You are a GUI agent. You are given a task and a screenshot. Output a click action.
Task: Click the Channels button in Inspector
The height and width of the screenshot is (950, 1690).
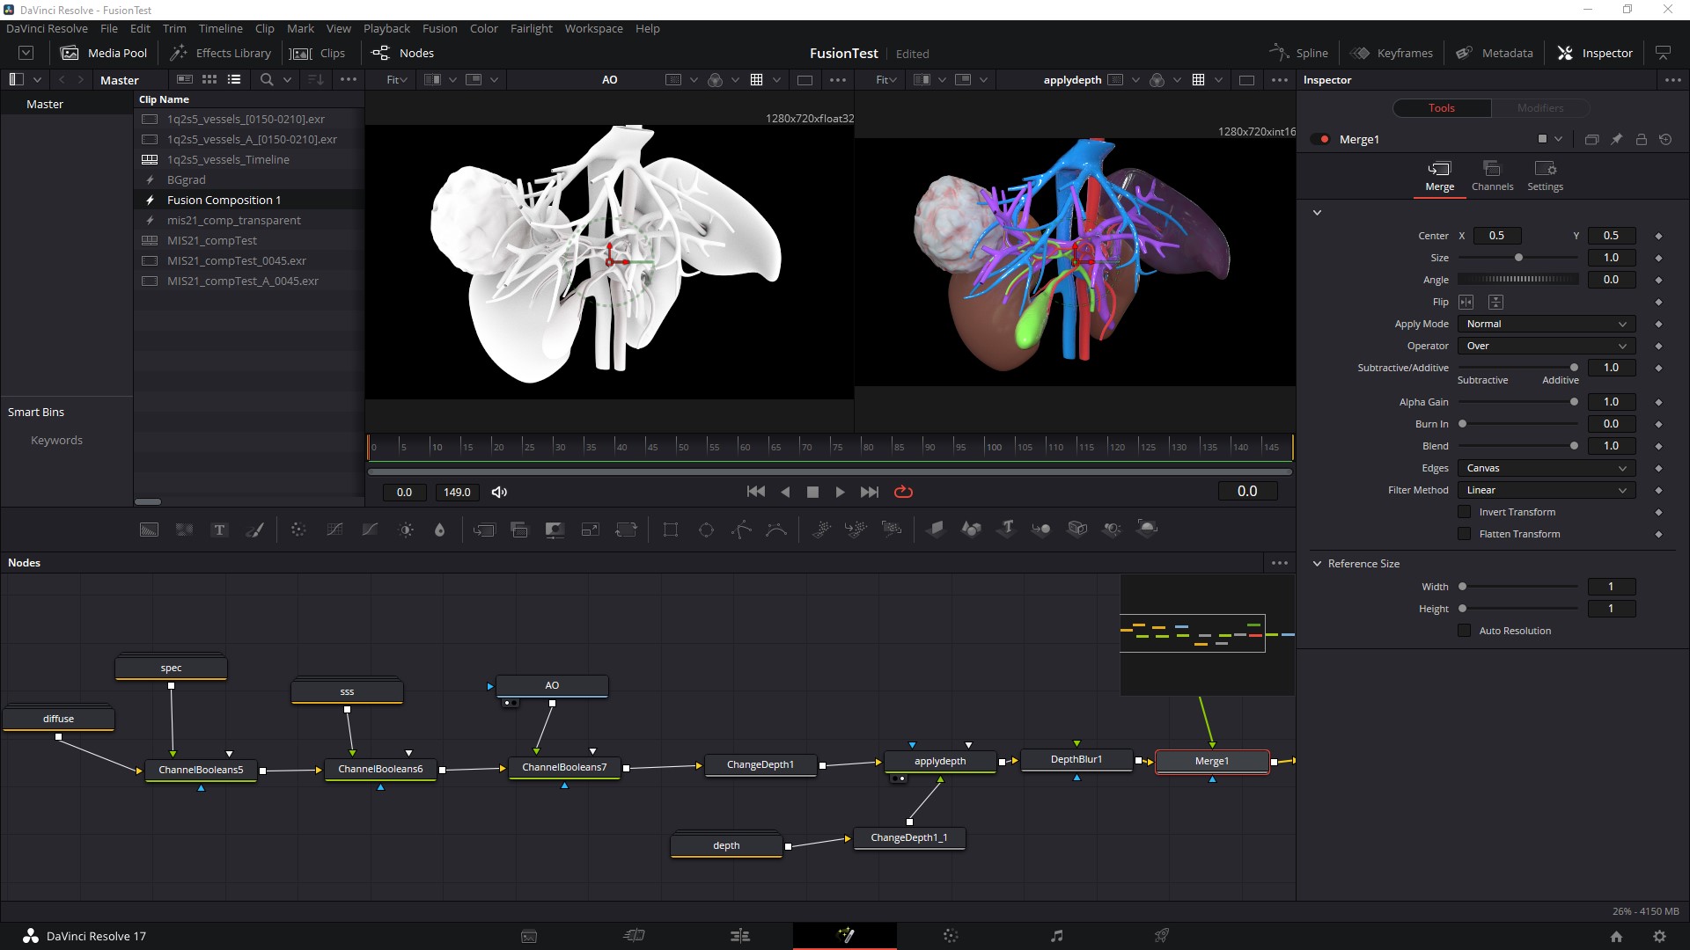tap(1492, 174)
